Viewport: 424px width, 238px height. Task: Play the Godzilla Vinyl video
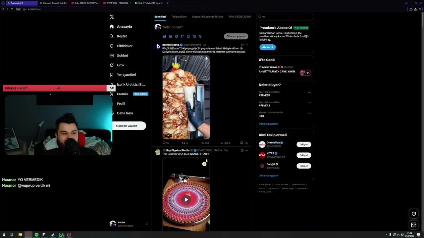coord(186,200)
